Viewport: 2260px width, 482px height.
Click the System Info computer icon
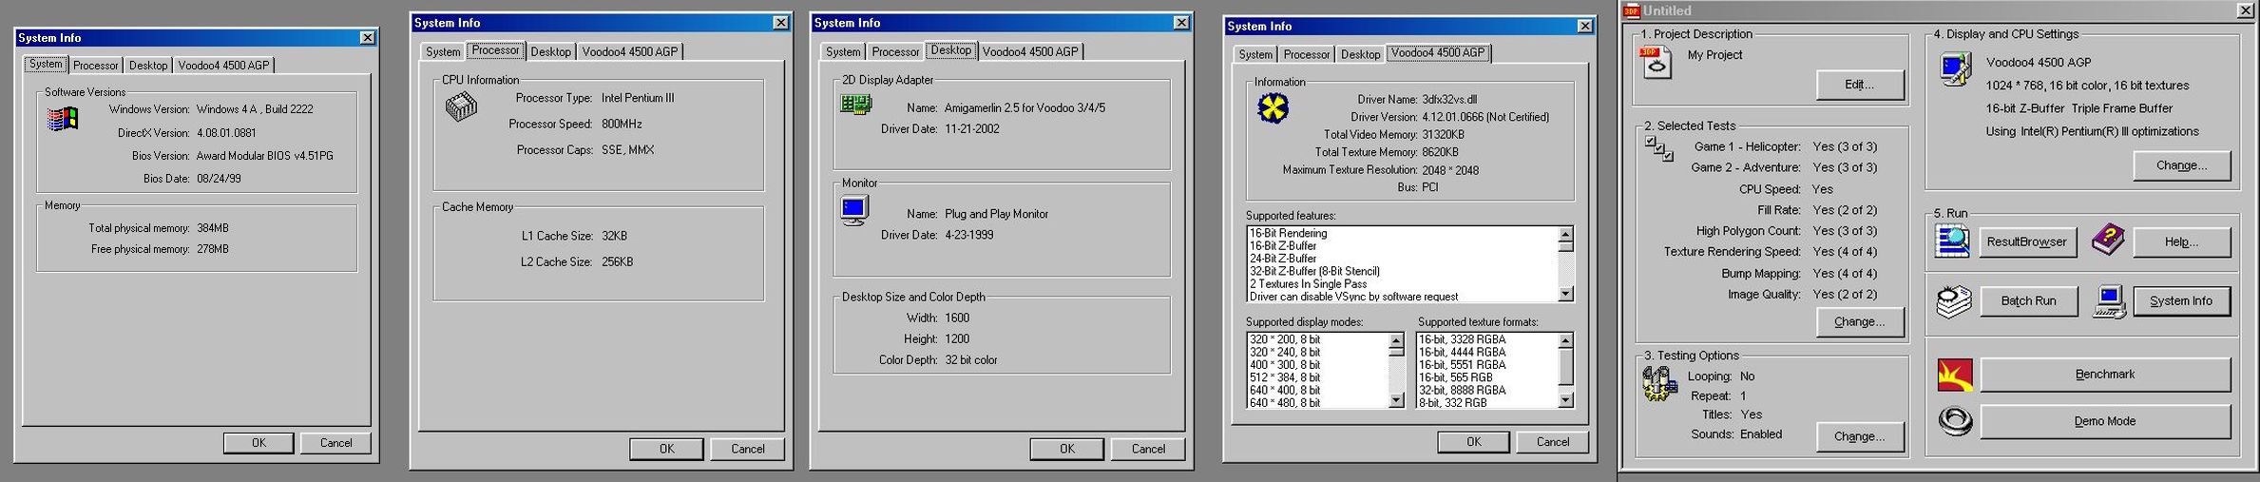(x=2109, y=301)
